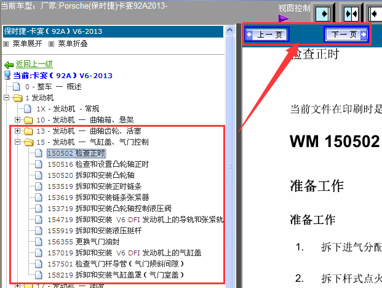
Task: Open 153719 拆卸和安装凸轮轴控制液压阀
Action: [109, 209]
